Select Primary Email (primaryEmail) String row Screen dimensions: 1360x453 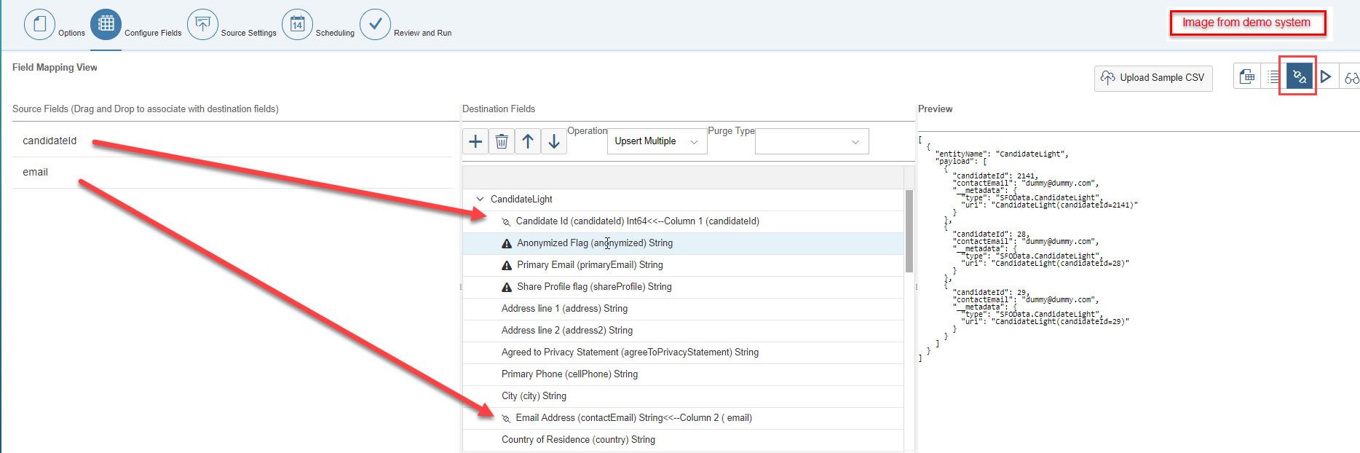683,265
